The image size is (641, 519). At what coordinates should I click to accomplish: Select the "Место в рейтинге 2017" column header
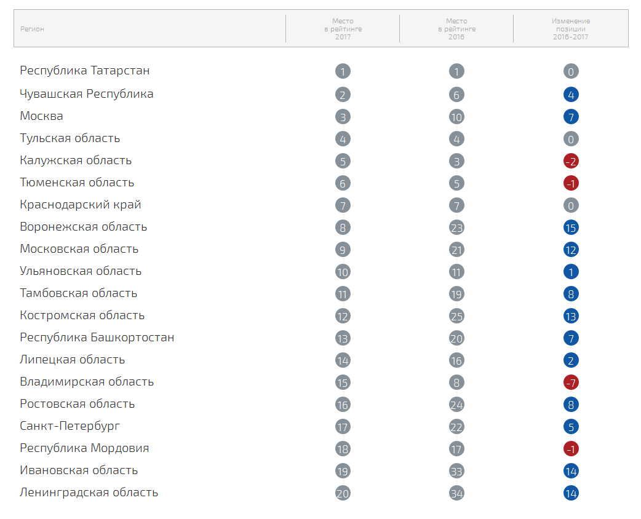pyautogui.click(x=343, y=29)
